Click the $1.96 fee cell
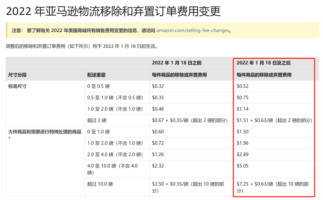 243,143
